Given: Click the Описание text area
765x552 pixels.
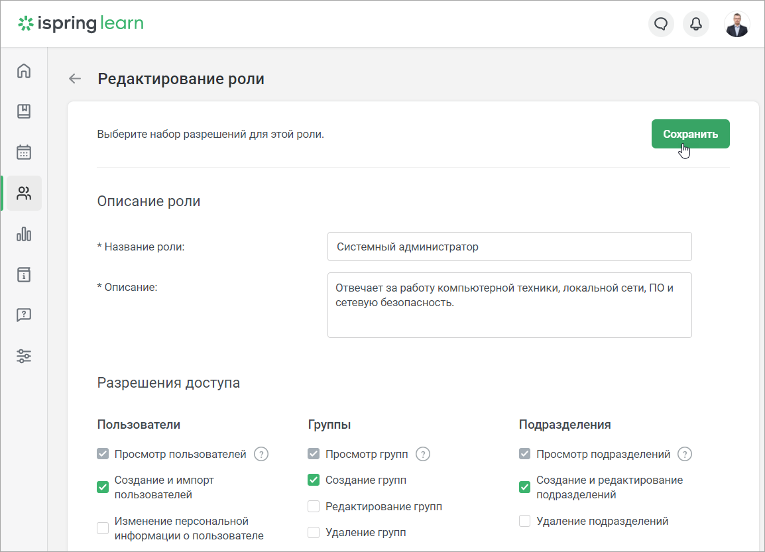Looking at the screenshot, I should (x=509, y=305).
